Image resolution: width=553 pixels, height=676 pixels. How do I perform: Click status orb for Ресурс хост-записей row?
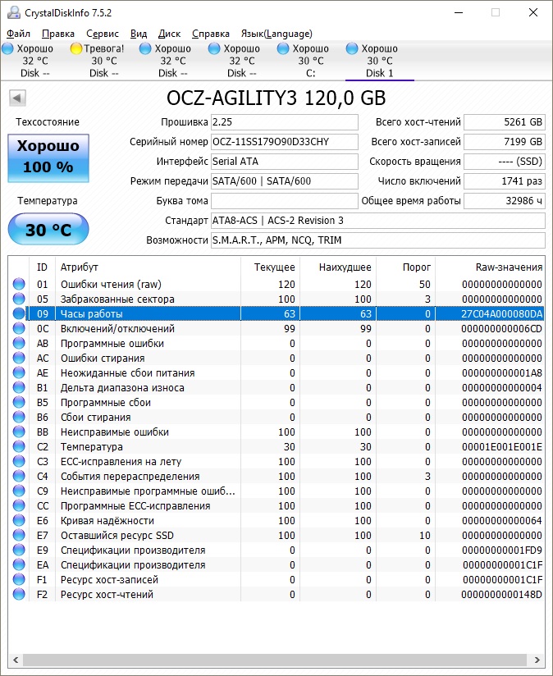[x=19, y=579]
